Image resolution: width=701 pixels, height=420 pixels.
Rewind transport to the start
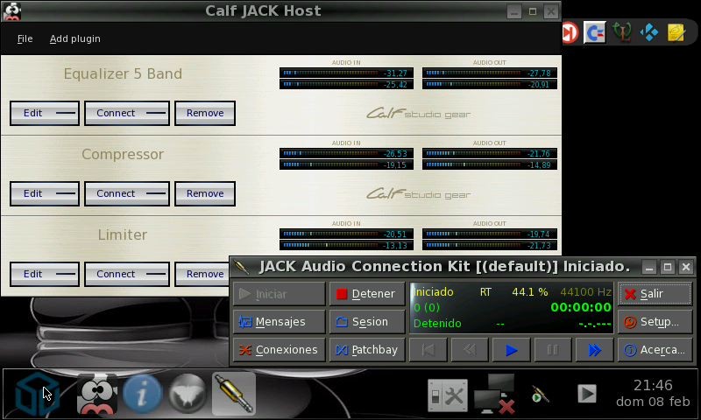[428, 349]
